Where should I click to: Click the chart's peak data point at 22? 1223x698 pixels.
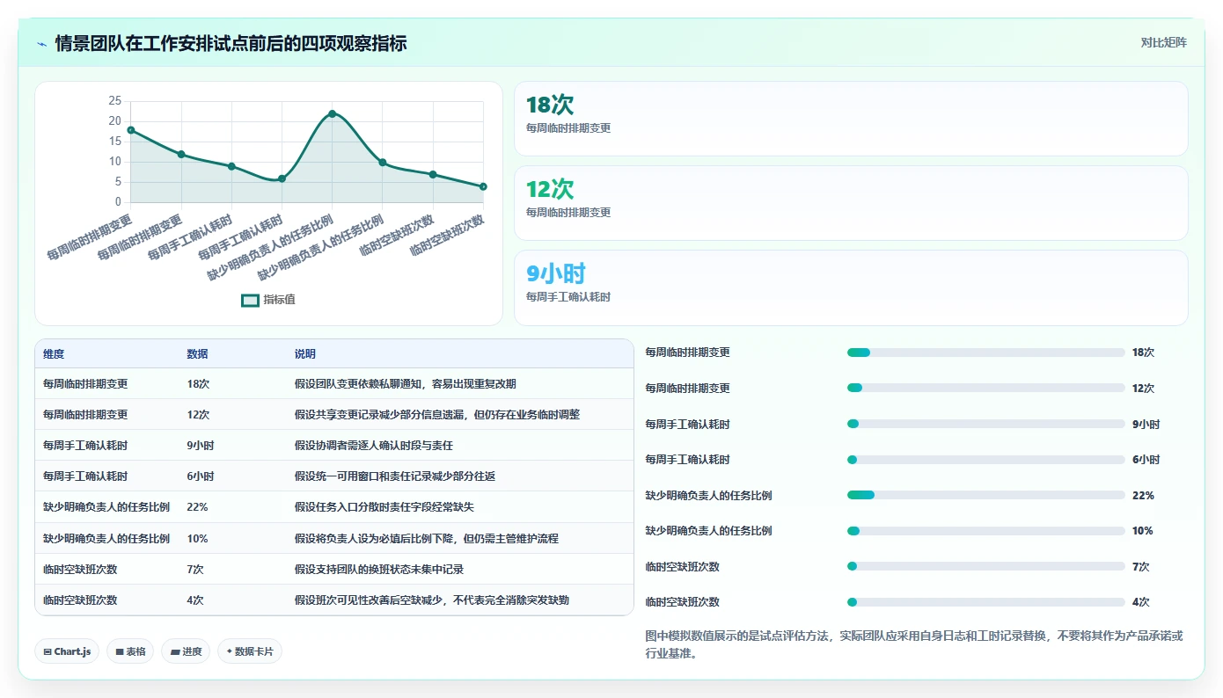pos(332,113)
